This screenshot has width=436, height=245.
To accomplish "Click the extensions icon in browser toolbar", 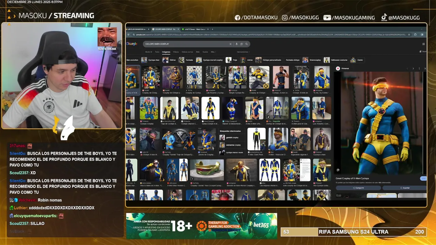I will click(415, 34).
